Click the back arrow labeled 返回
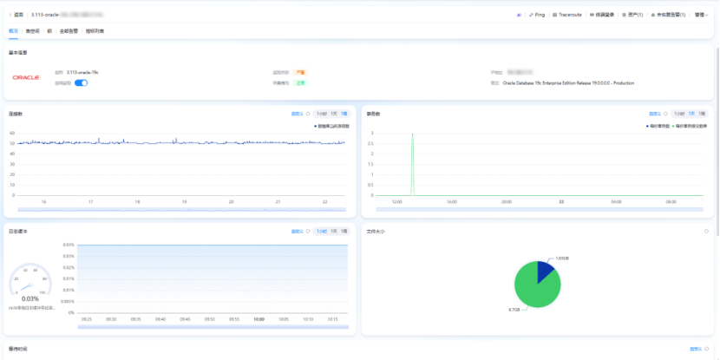Screen dimensions: 720x360 [16, 15]
